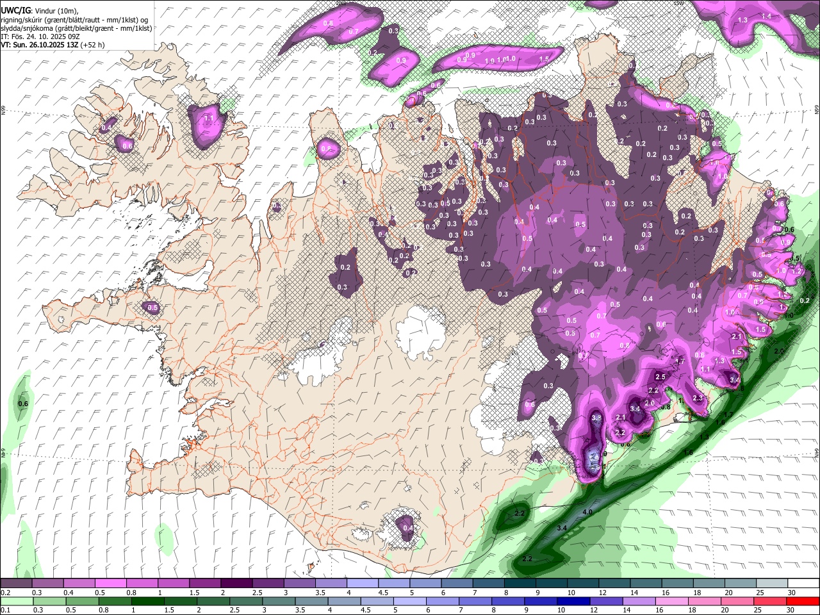Screen dimensions: 820x615
Task: Select the "IT: Fös. 24. 10. 2025 09Z" line
Action: pyautogui.click(x=40, y=37)
